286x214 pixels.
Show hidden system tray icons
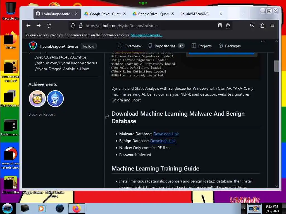[244, 208]
